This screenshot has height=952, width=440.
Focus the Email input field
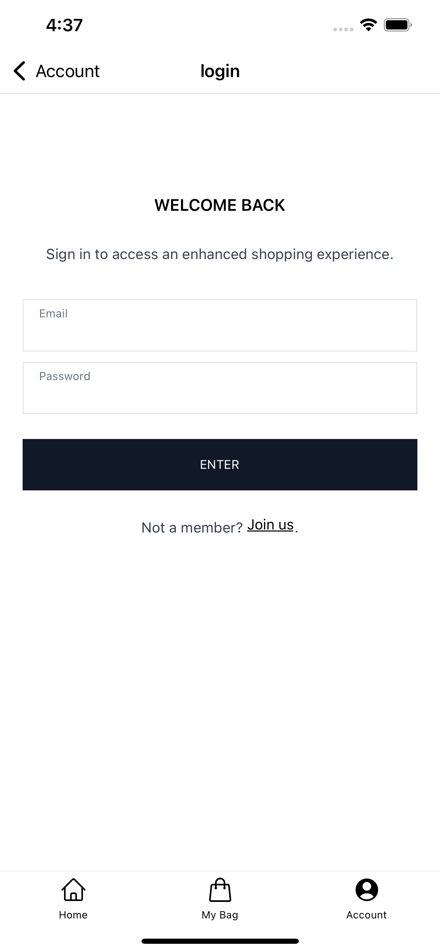[x=220, y=325]
